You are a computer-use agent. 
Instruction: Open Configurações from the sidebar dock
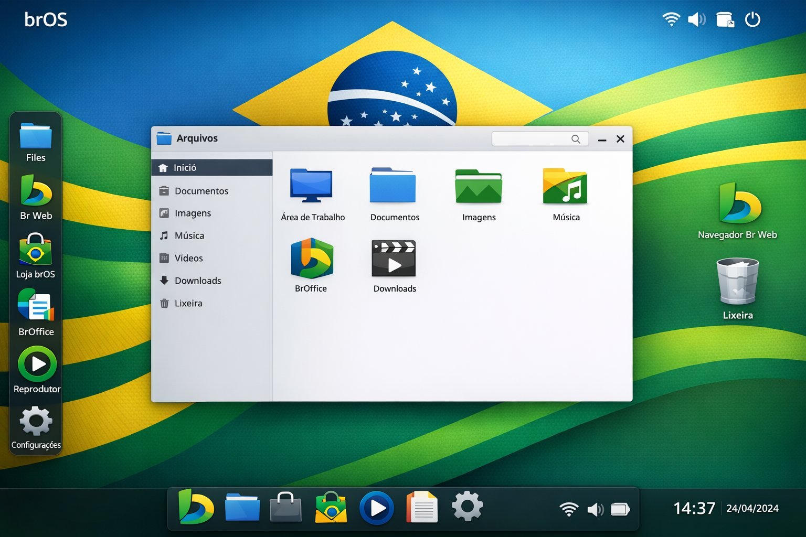pyautogui.click(x=35, y=421)
